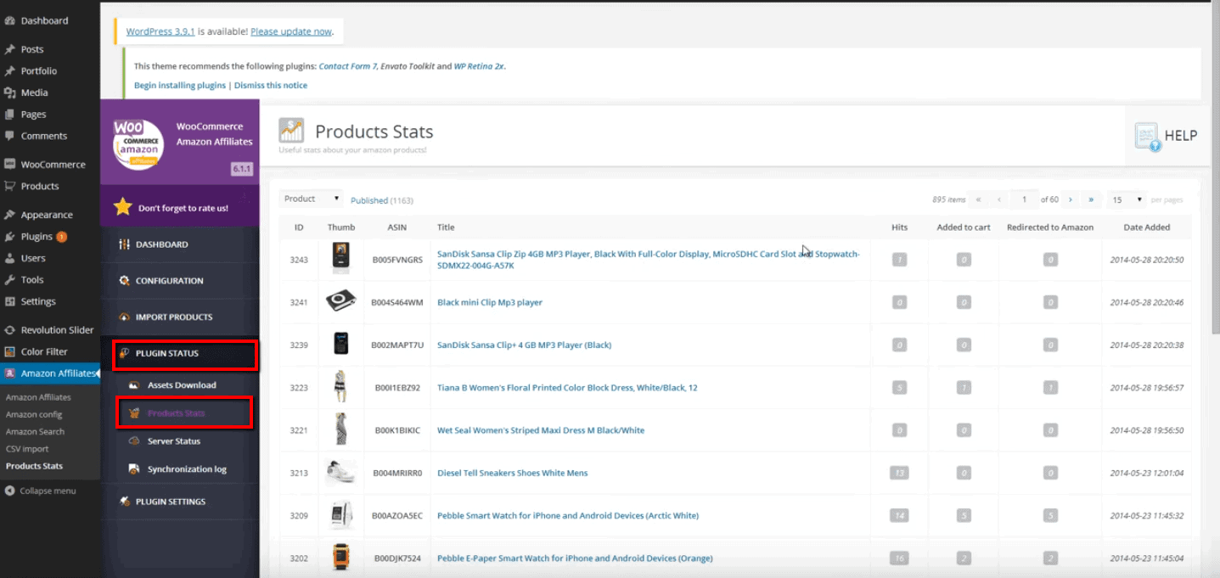Click the star icon beside rate us
The height and width of the screenshot is (578, 1220).
123,207
